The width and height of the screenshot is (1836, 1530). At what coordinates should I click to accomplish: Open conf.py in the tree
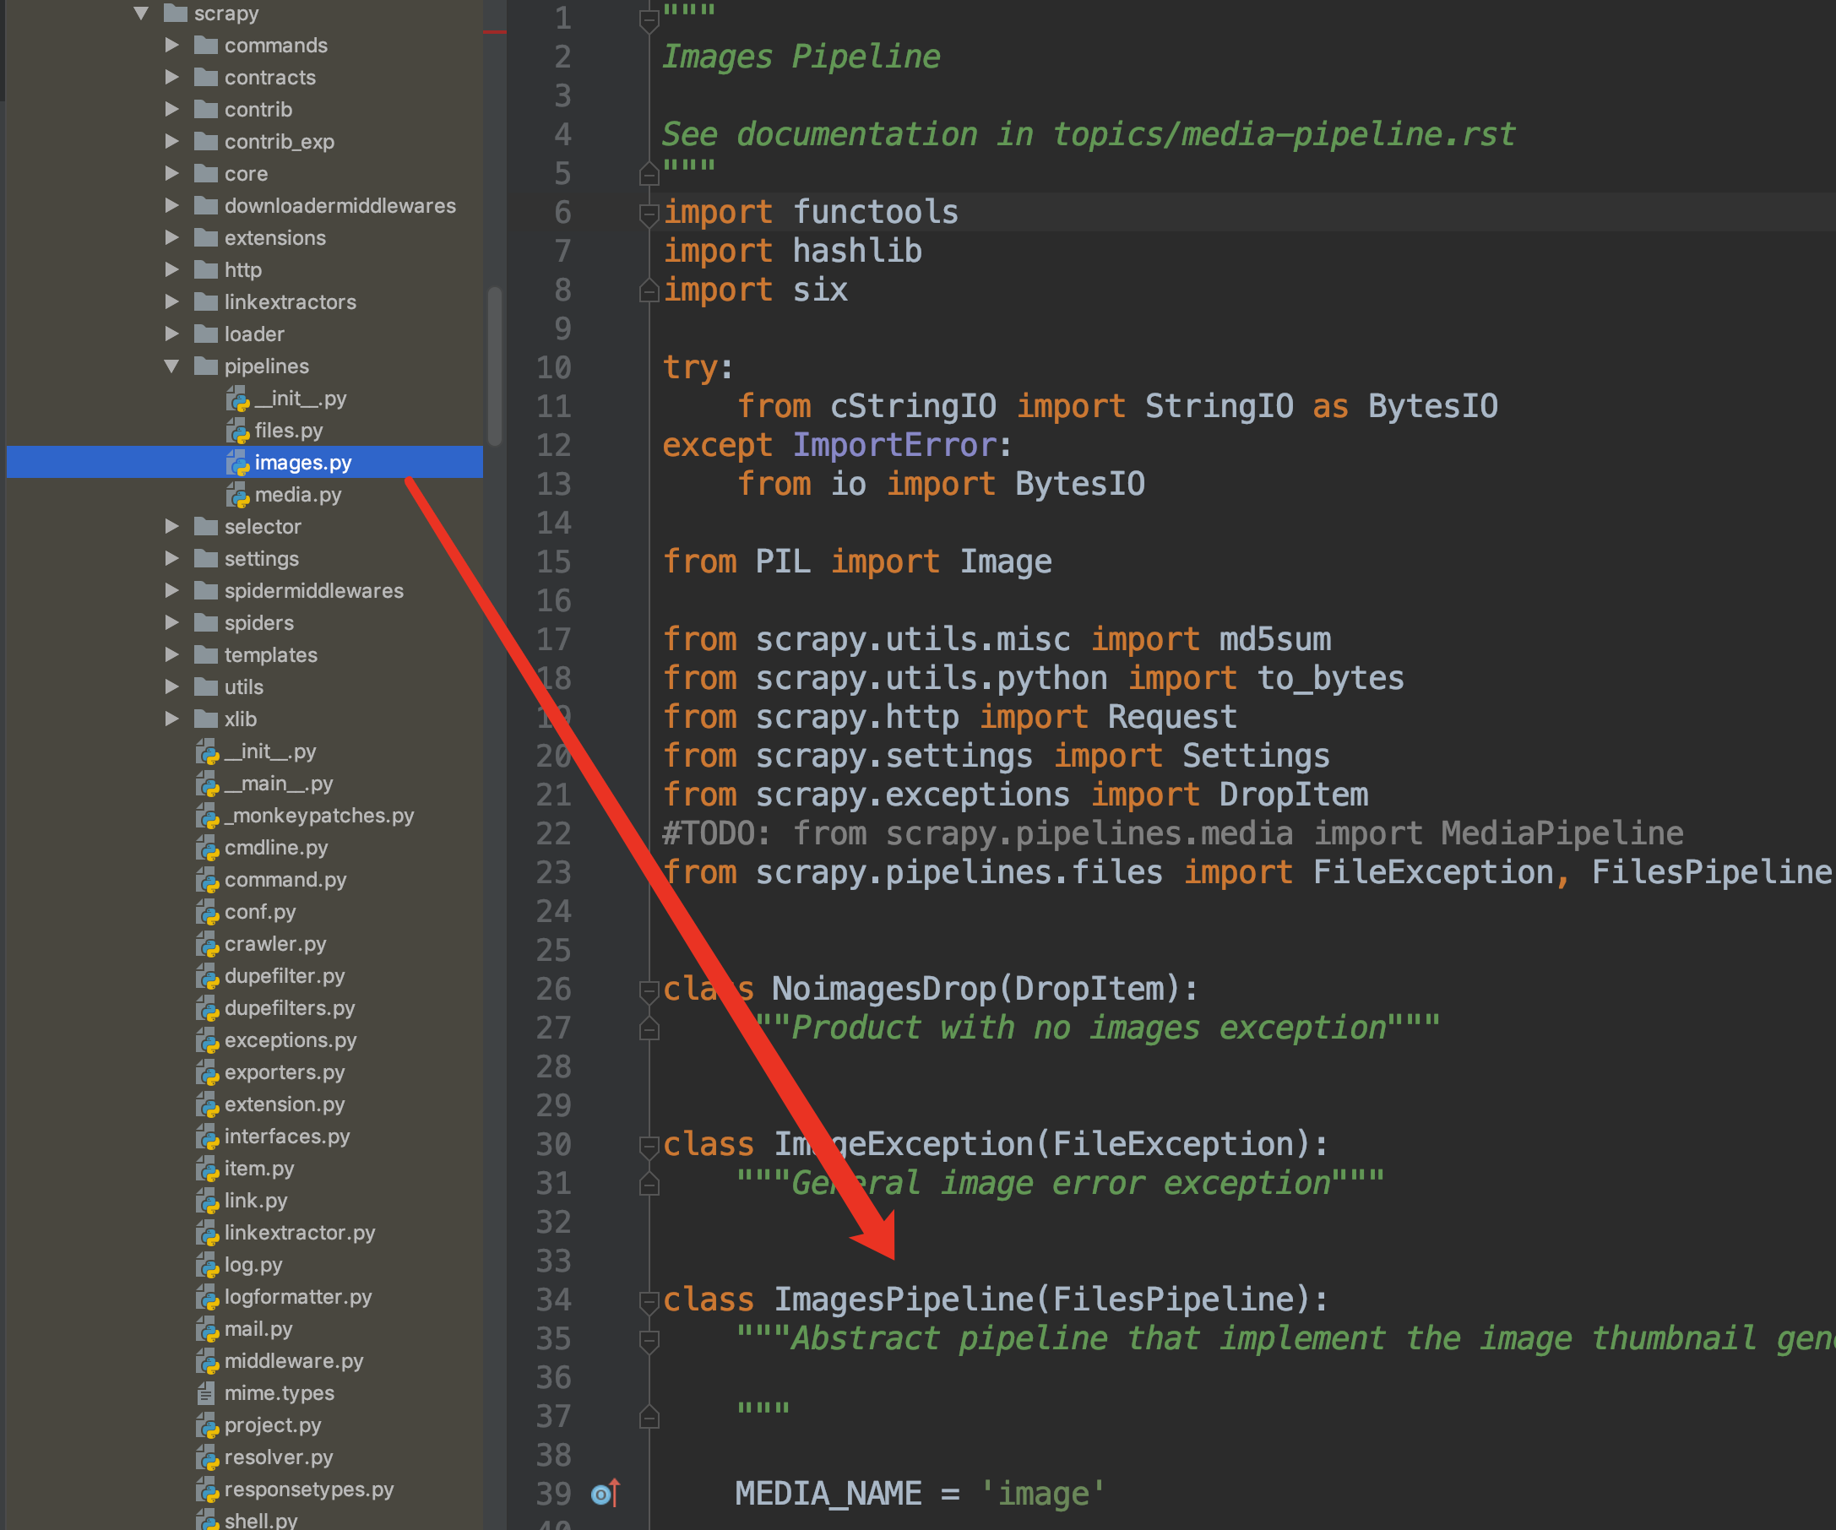point(259,912)
